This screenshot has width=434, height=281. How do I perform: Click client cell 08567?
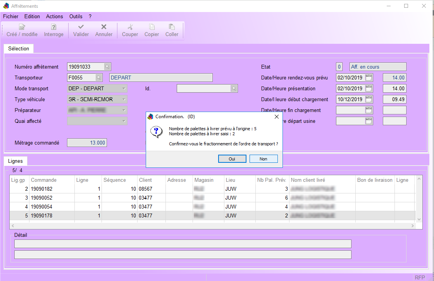coord(152,189)
